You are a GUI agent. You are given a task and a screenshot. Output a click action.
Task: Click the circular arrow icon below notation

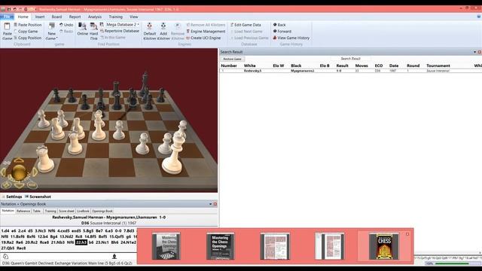5,256
